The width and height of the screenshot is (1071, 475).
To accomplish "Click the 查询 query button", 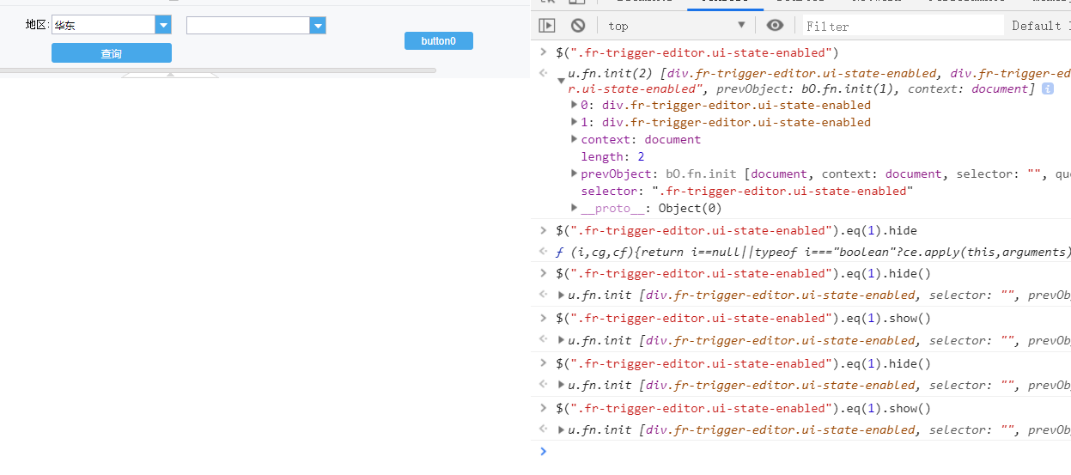I will click(x=112, y=53).
